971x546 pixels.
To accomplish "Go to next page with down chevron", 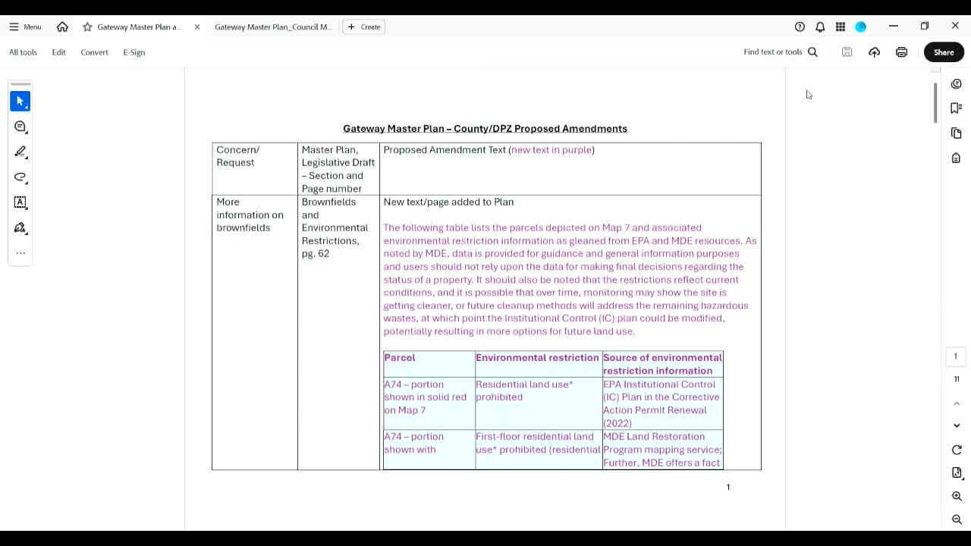I will (957, 425).
